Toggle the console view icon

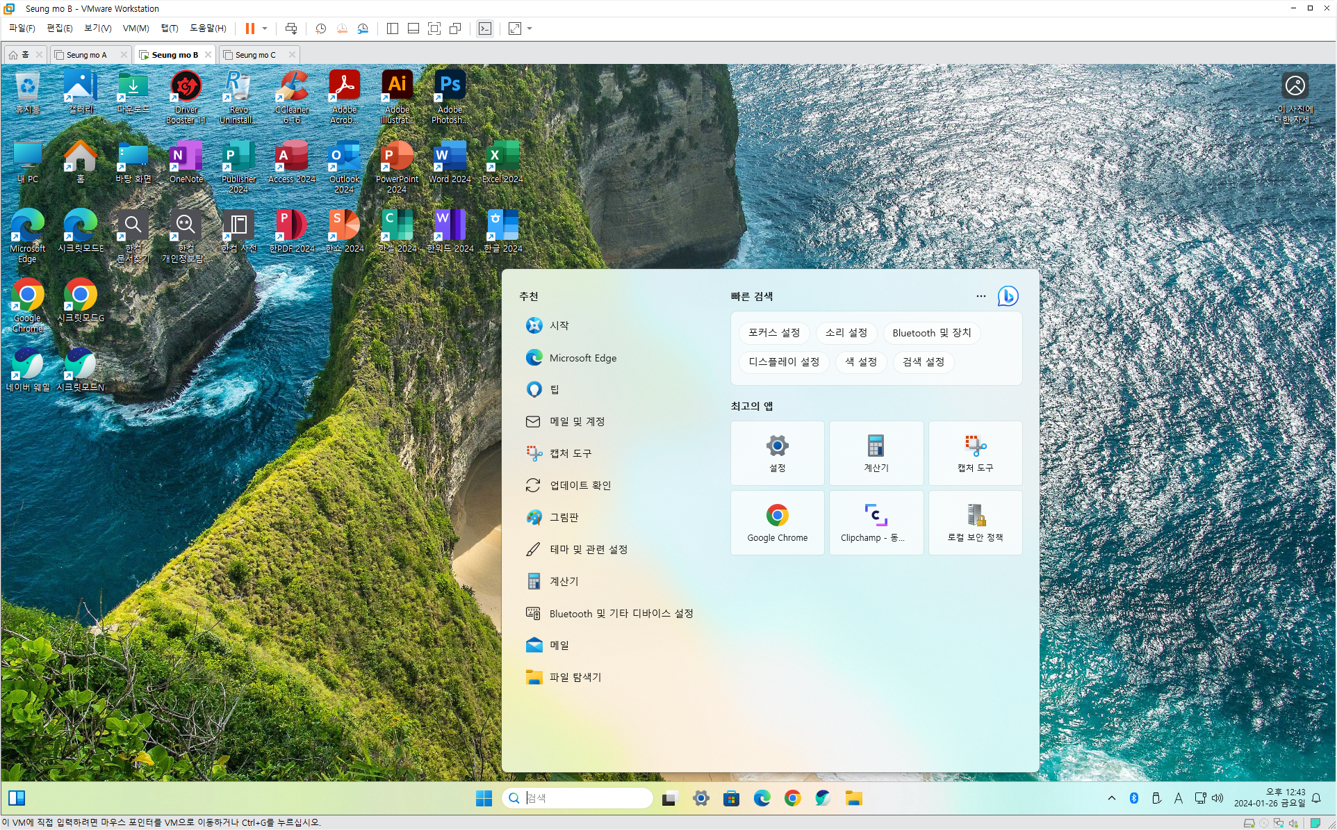485,29
